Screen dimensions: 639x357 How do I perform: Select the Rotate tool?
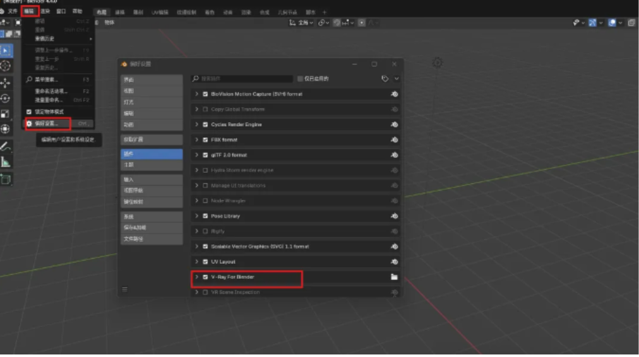click(6, 98)
